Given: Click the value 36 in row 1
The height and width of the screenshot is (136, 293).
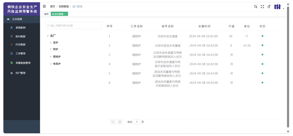Looking at the screenshot, I should click(x=231, y=36).
